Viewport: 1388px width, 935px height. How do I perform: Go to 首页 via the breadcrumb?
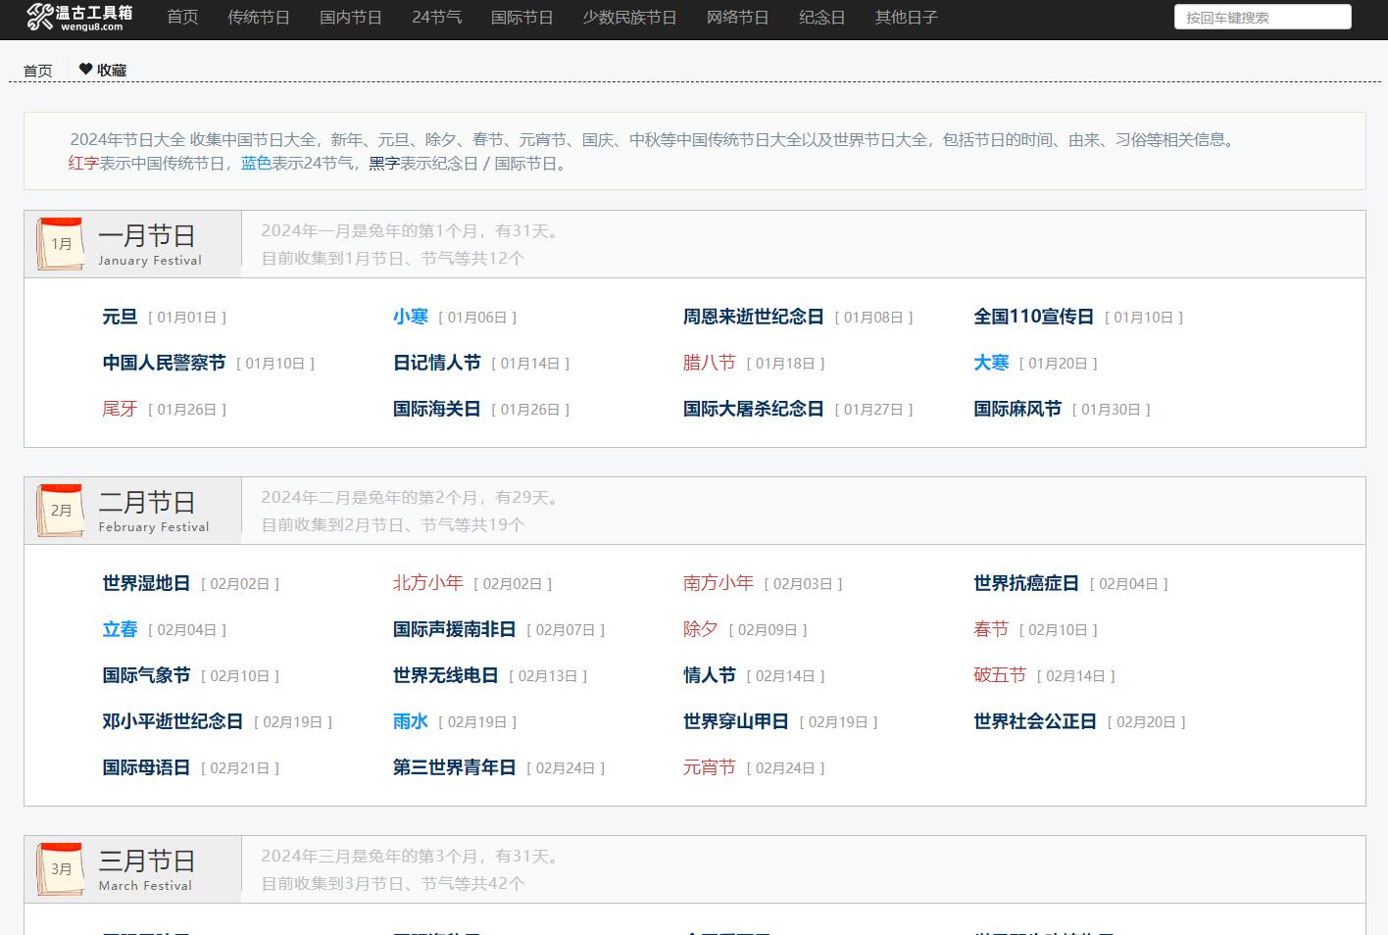coord(38,70)
